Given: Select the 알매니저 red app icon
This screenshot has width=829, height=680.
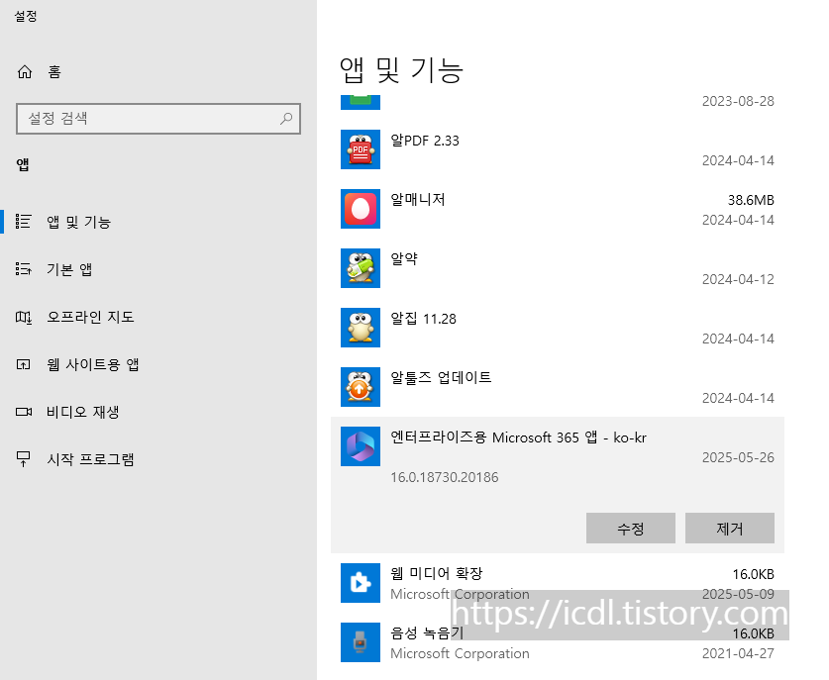Looking at the screenshot, I should [x=361, y=209].
